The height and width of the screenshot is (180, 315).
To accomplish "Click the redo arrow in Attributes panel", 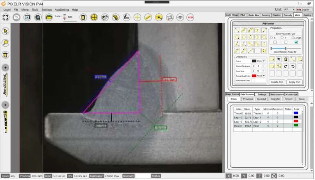I will click(x=286, y=66).
